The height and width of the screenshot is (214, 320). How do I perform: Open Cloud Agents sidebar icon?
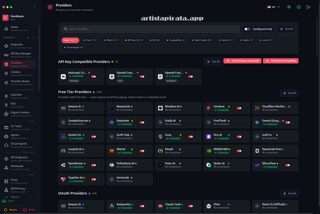pyautogui.click(x=6, y=145)
